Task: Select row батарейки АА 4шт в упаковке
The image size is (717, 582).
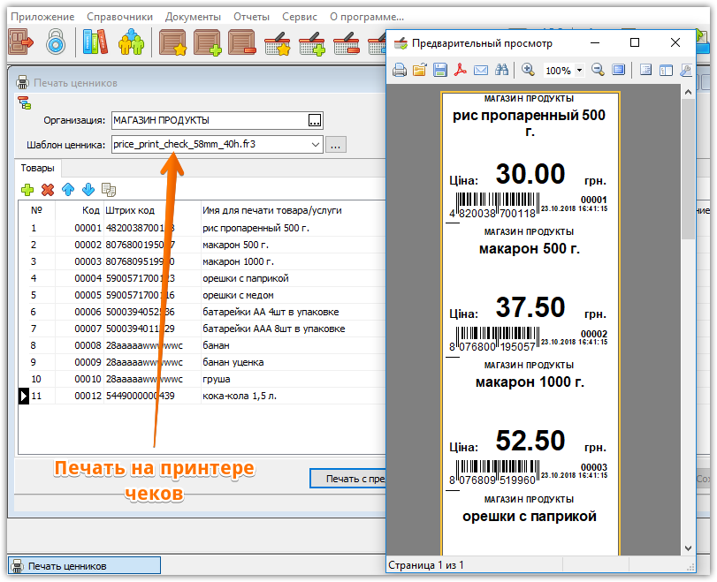Action: pyautogui.click(x=202, y=312)
